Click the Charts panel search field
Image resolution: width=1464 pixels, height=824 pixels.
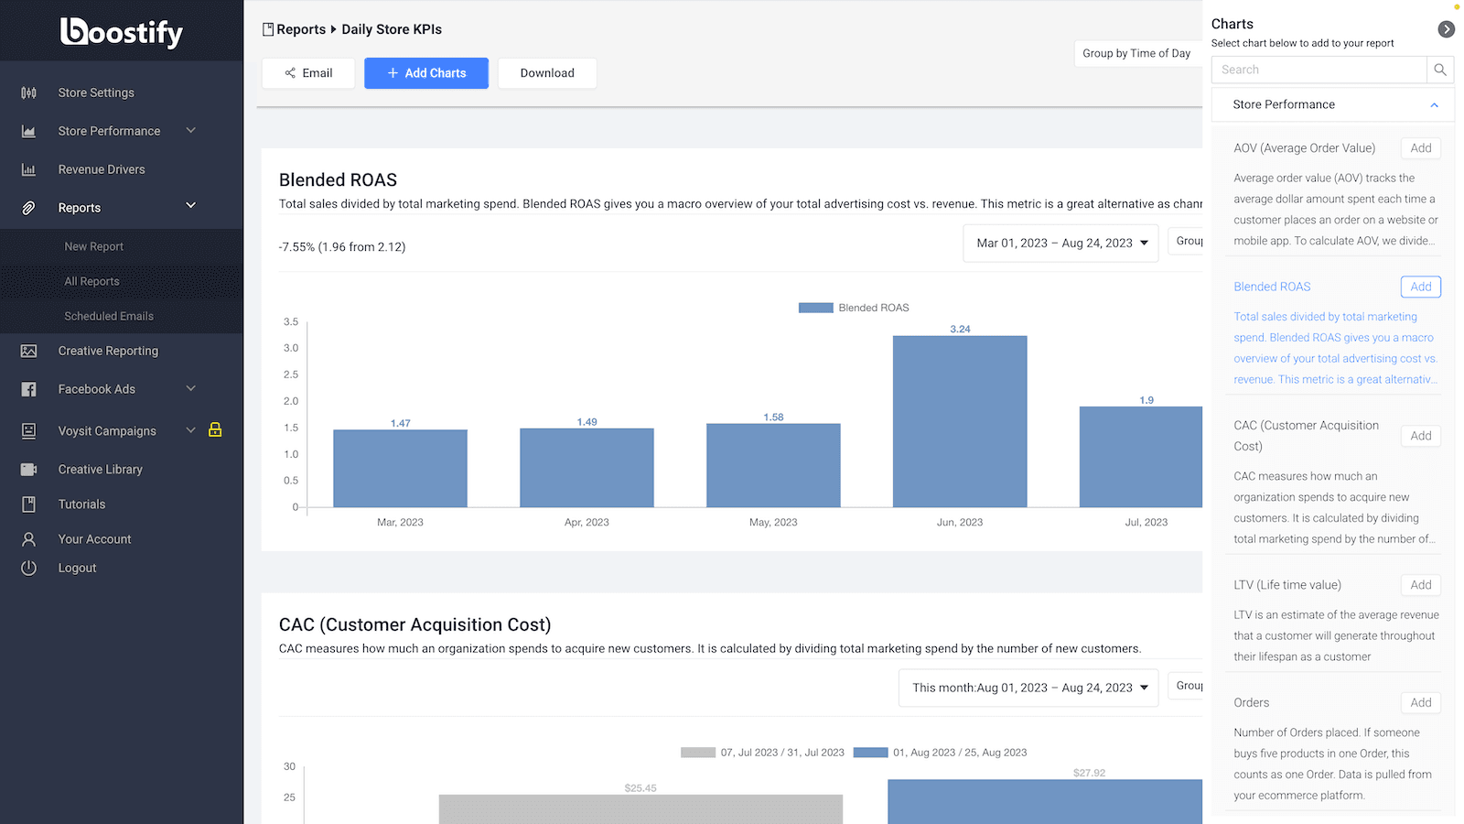click(1318, 69)
